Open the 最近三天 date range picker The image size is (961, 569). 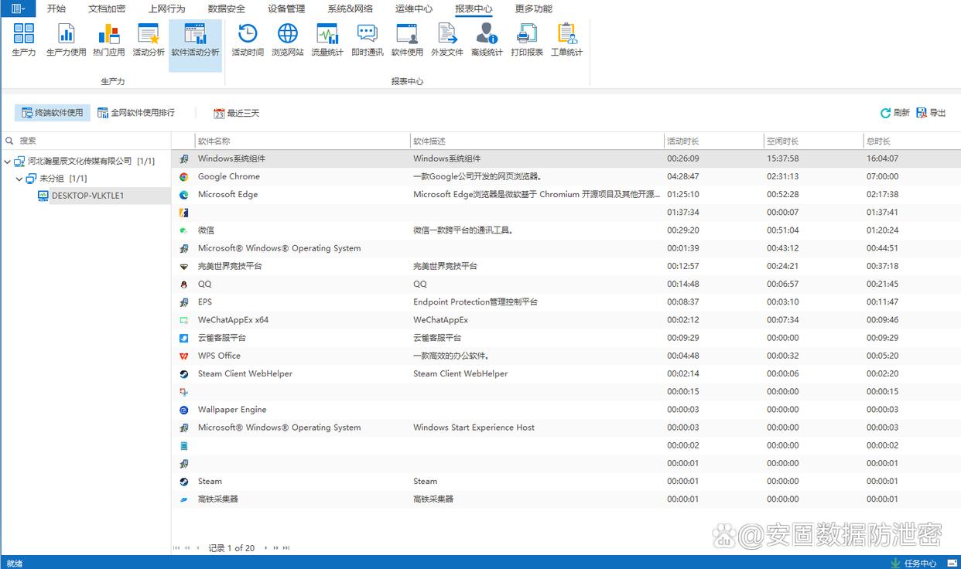click(237, 113)
